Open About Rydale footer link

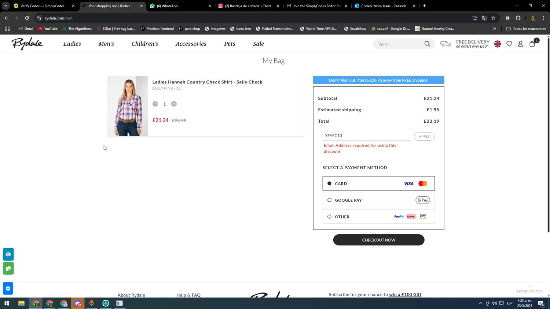click(x=131, y=295)
